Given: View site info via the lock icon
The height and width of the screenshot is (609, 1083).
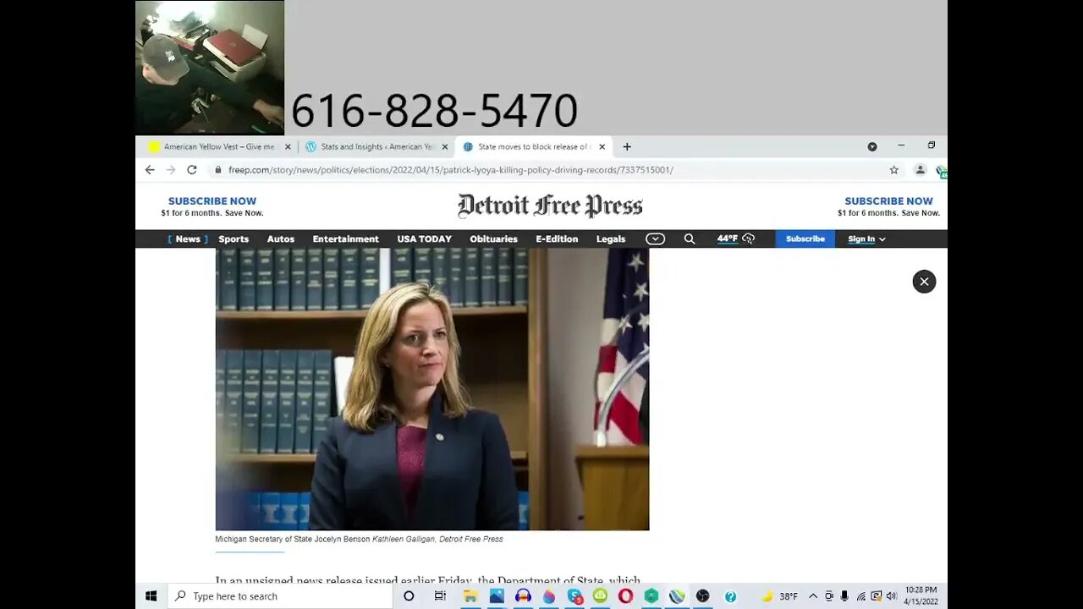Looking at the screenshot, I should [x=217, y=170].
